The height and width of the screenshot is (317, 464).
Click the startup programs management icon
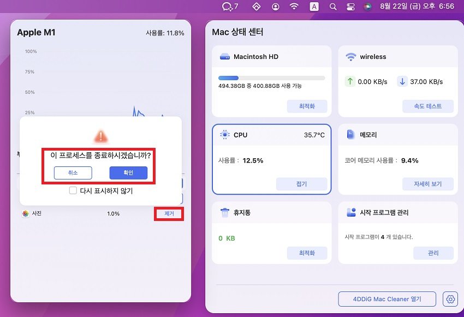click(351, 212)
